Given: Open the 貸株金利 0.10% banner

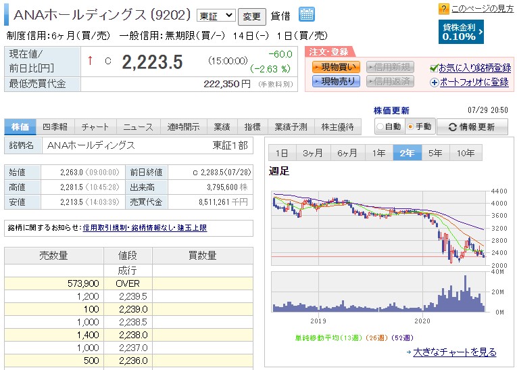Looking at the screenshot, I should click(x=461, y=32).
